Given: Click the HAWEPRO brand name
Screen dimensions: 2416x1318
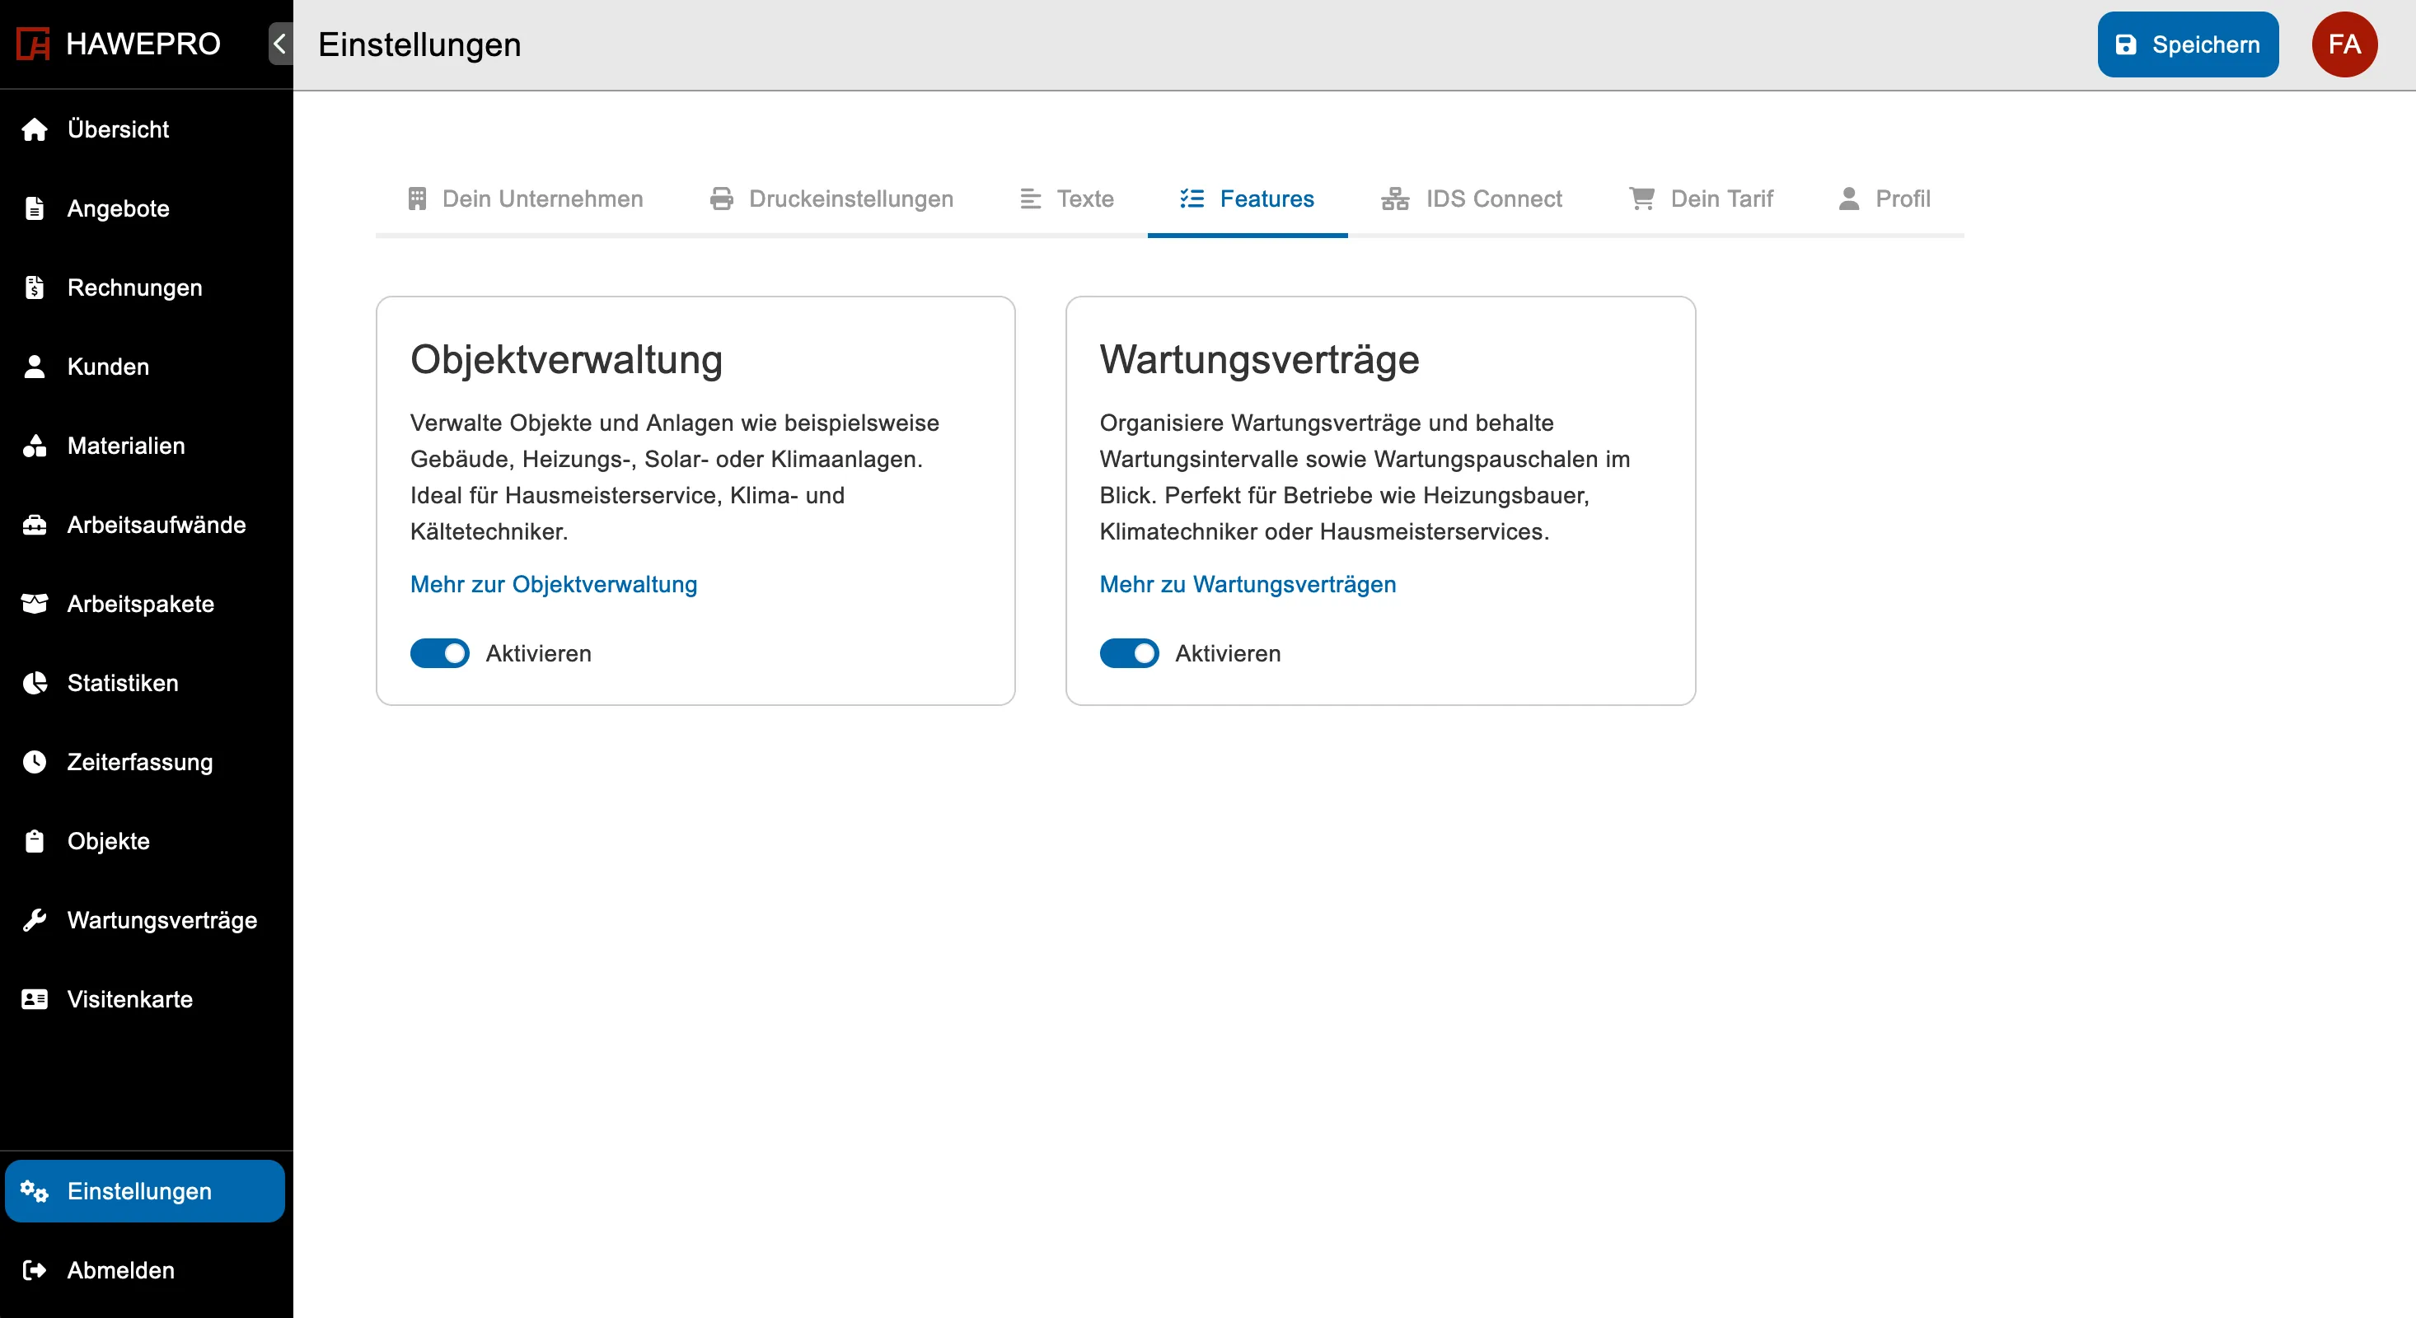Looking at the screenshot, I should point(143,44).
